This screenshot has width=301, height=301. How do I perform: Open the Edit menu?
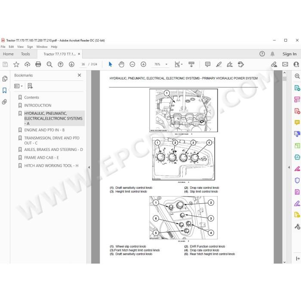(11, 46)
